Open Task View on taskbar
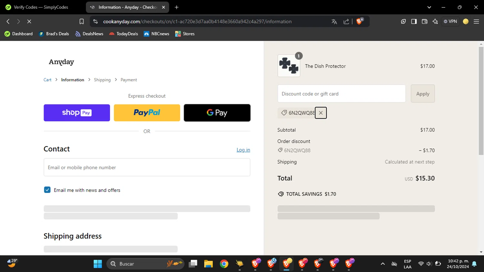This screenshot has width=484, height=272. click(x=193, y=264)
